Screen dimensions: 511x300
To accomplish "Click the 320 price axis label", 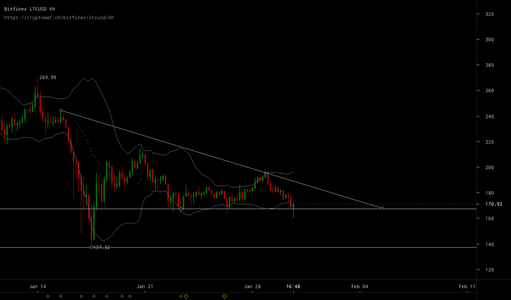I will pos(490,14).
